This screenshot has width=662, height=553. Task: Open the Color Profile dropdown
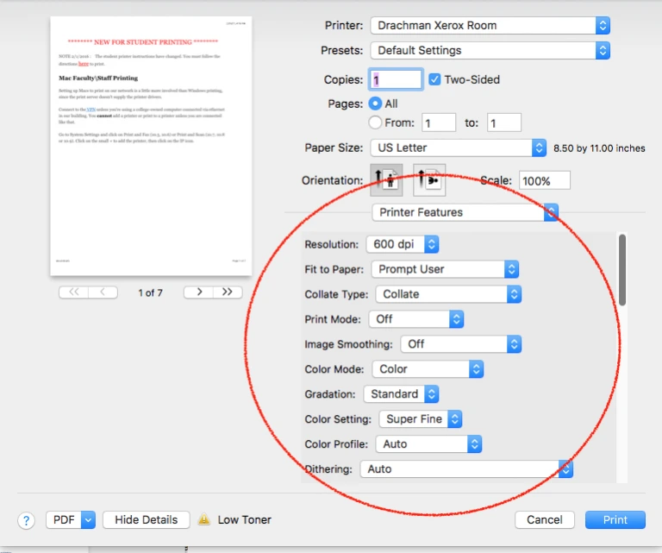[428, 444]
